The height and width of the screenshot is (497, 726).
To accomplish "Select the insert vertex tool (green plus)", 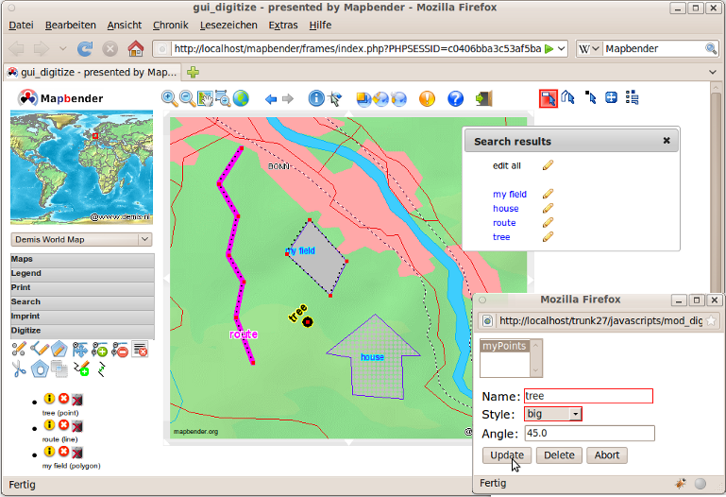I will pos(99,350).
